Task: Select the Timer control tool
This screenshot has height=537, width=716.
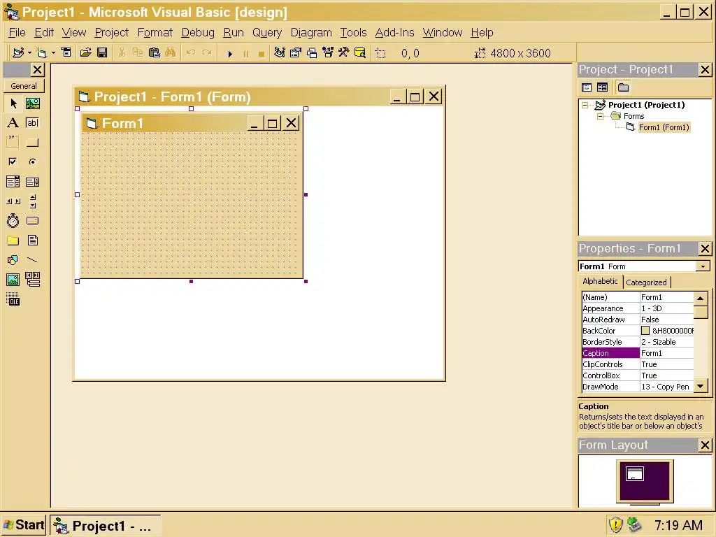Action: (x=13, y=220)
